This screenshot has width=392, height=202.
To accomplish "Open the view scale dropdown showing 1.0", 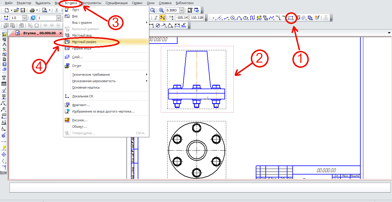I will pos(24,18).
